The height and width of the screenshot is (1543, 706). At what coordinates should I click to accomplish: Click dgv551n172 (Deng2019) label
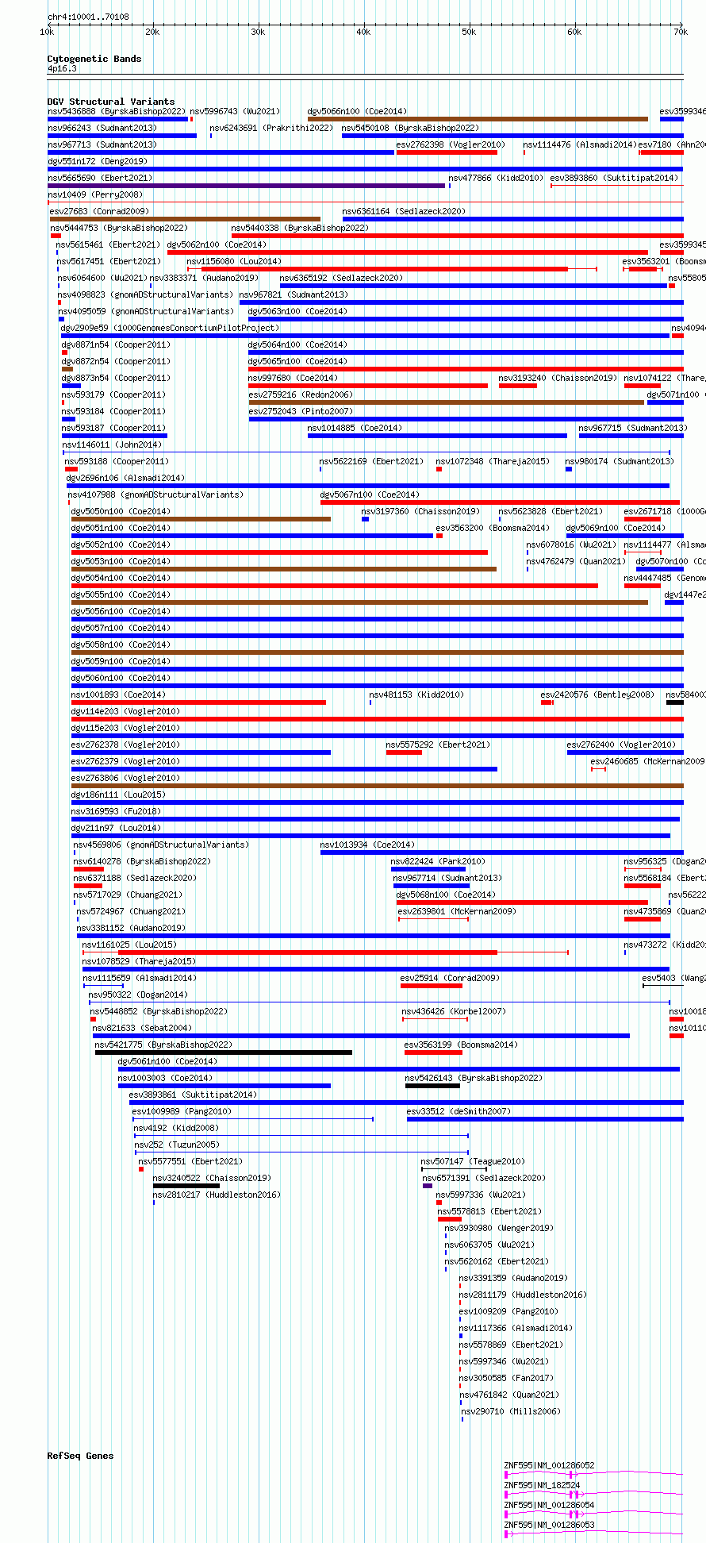98,161
